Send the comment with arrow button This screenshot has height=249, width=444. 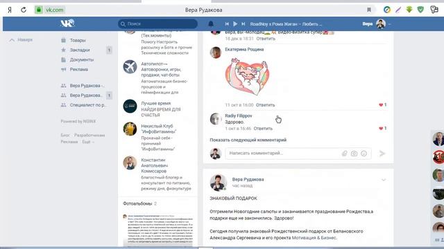[382, 154]
